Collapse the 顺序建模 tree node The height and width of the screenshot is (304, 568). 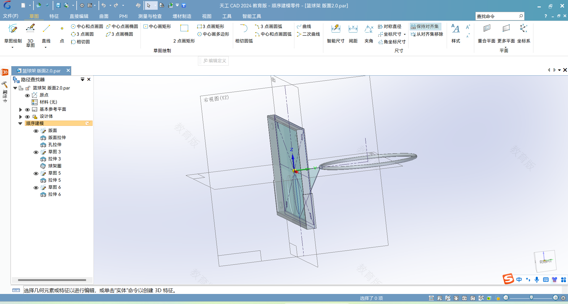pyautogui.click(x=20, y=123)
